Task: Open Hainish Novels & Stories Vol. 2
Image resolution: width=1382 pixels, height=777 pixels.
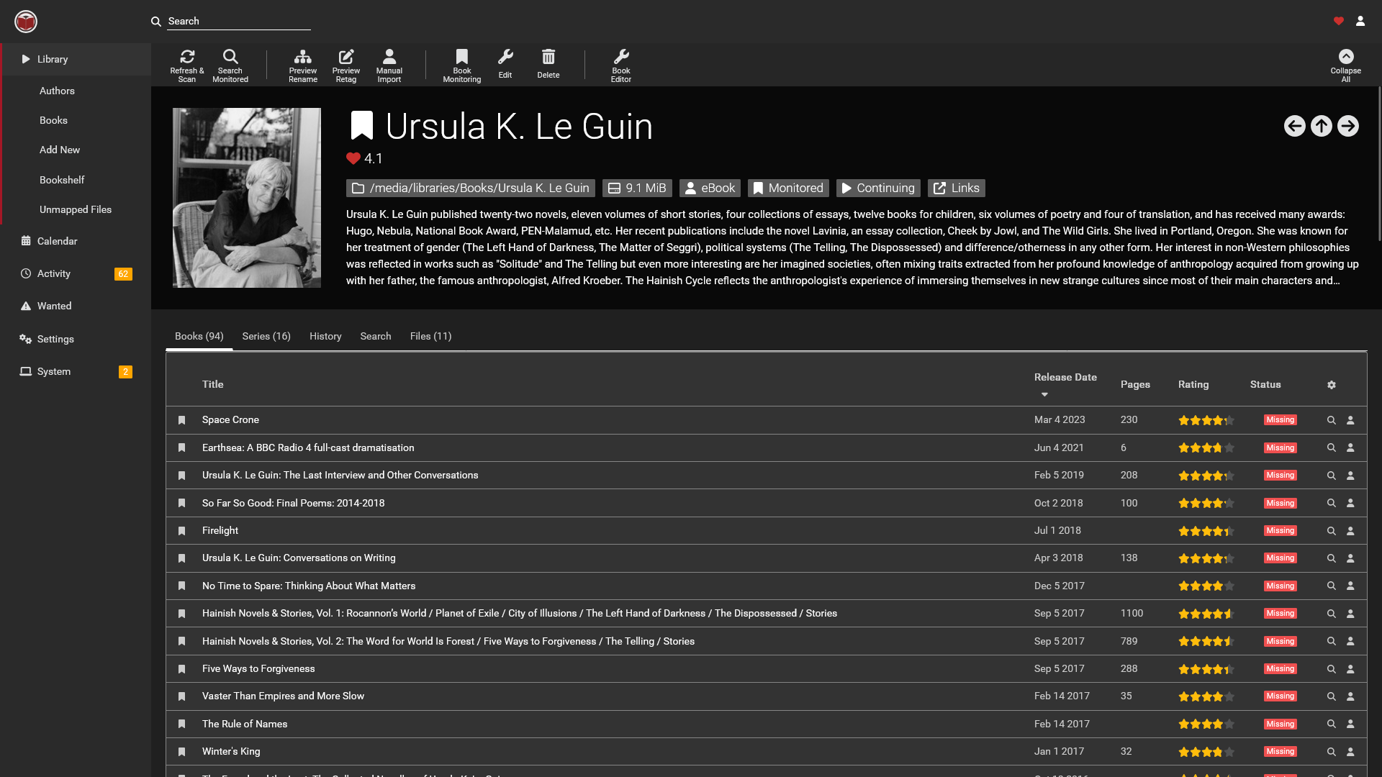Action: tap(448, 641)
